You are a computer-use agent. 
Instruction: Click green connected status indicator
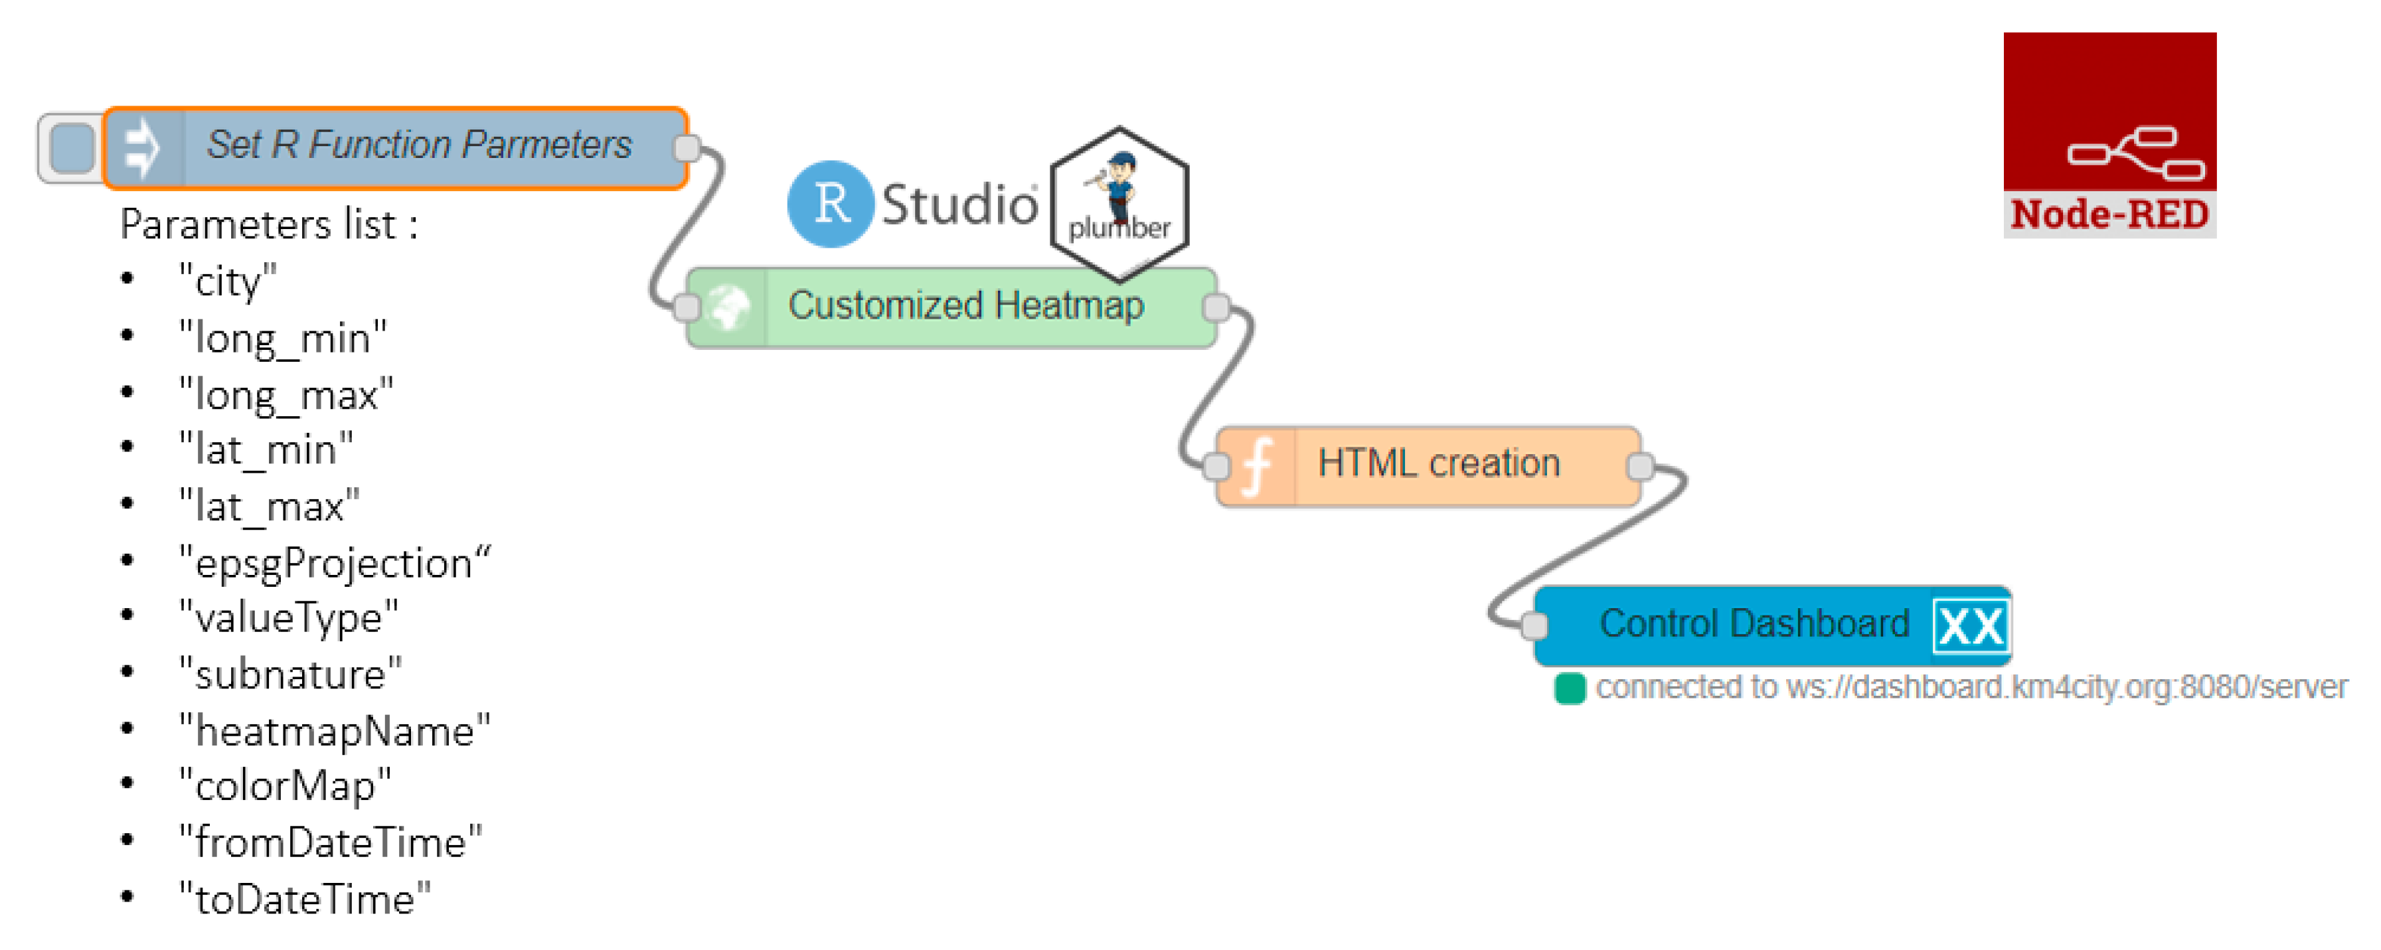pos(1570,688)
